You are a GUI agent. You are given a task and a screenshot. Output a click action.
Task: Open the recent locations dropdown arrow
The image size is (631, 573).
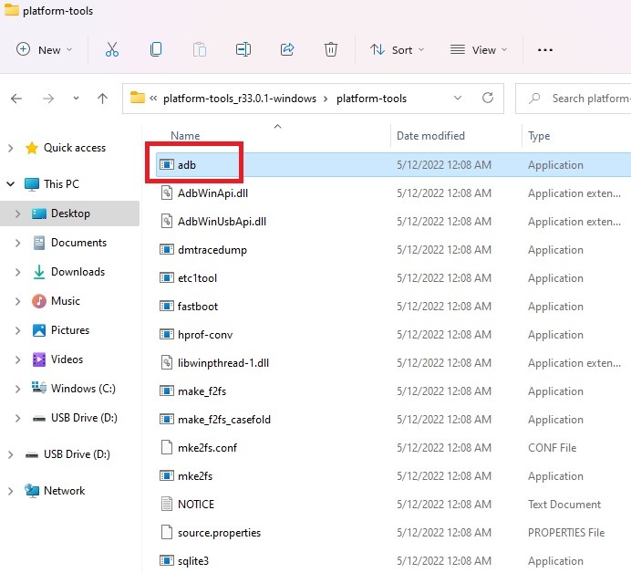click(76, 99)
